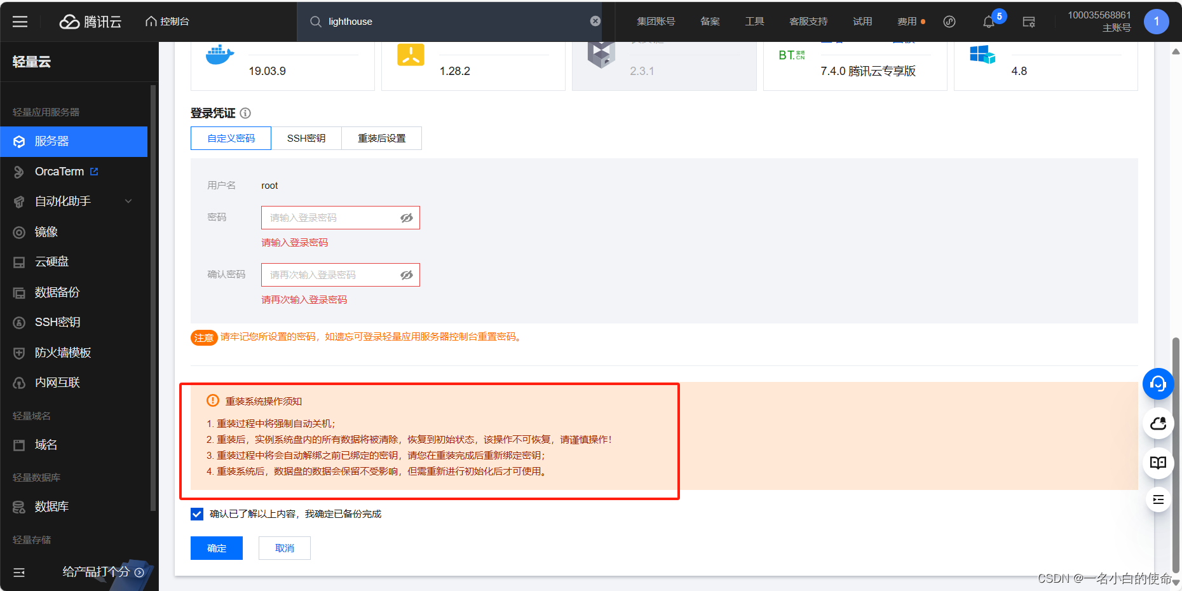Open the 工具 menu
The width and height of the screenshot is (1182, 591).
(754, 22)
